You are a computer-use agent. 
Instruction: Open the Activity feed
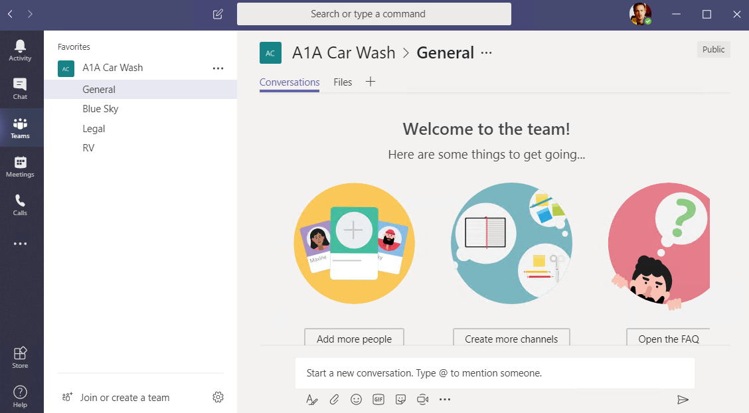click(20, 50)
